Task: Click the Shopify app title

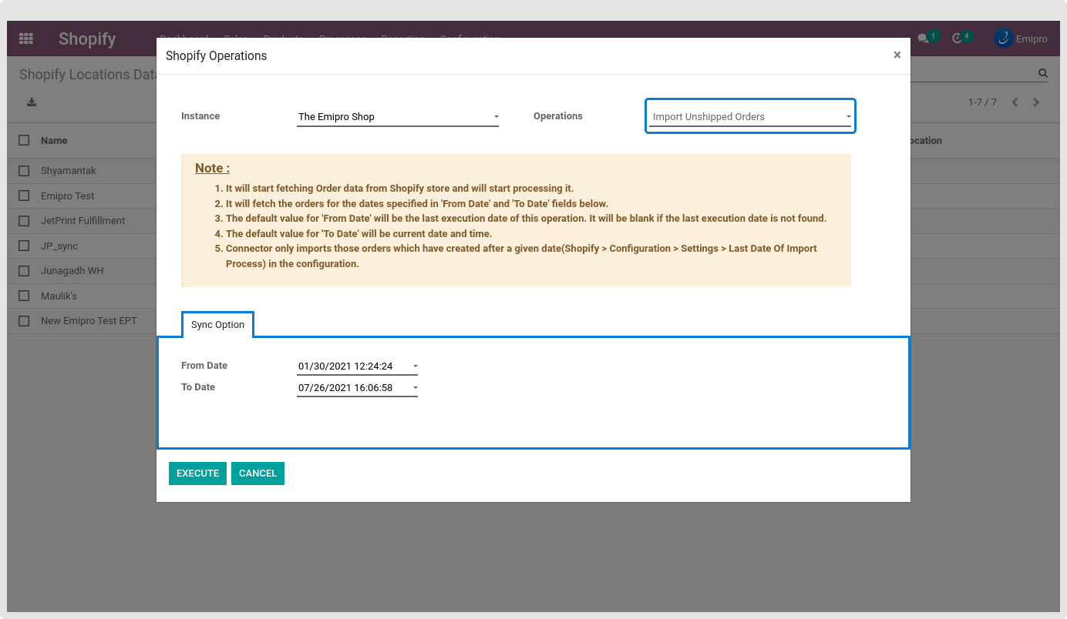Action: (87, 39)
